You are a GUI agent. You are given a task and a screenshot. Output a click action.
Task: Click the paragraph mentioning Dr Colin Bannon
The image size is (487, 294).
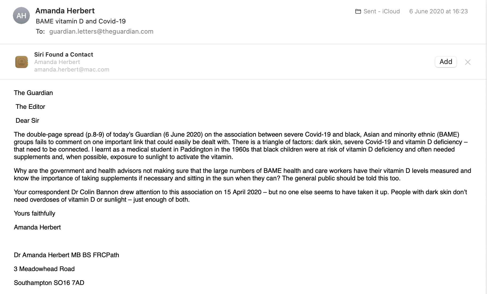(240, 196)
